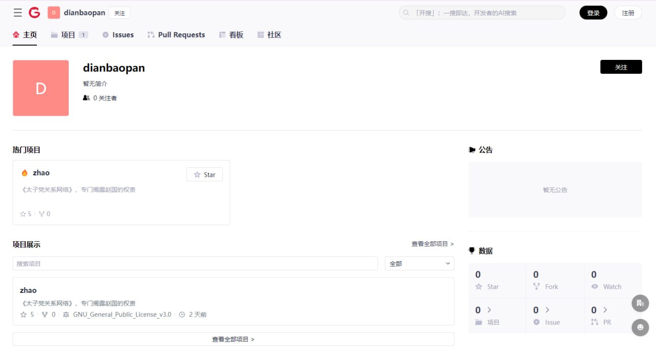Click the flame icon beside zhao project
The height and width of the screenshot is (361, 656).
click(24, 173)
